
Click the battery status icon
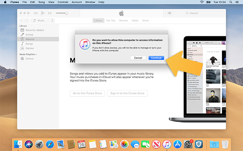(x=209, y=2)
